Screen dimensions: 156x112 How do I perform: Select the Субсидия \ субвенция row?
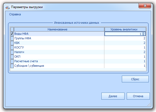[78, 66]
